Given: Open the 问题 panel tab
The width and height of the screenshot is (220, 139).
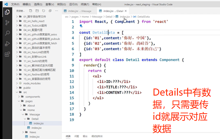Looking at the screenshot, I should point(77,136).
